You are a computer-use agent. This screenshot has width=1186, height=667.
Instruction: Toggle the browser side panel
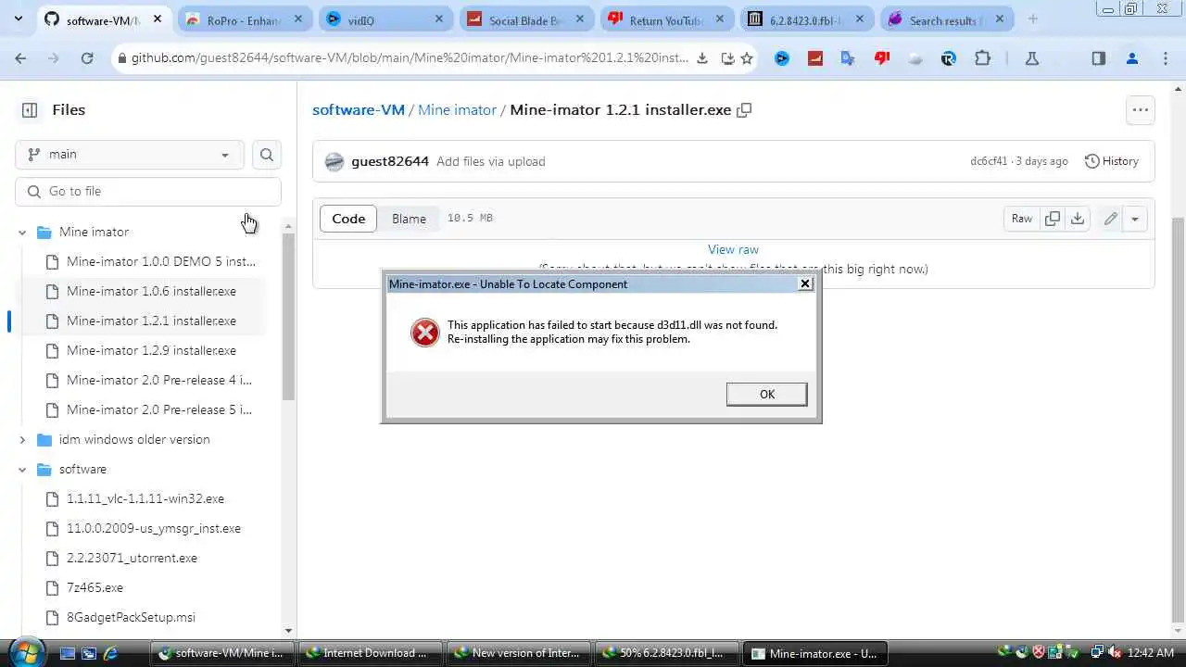point(1098,58)
